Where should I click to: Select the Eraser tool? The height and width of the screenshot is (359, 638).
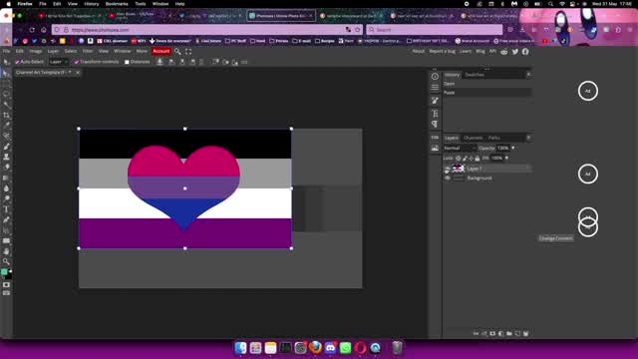click(x=6, y=168)
